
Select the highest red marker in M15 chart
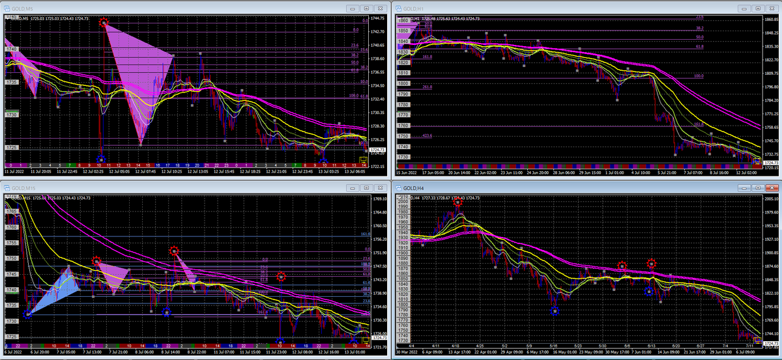173,251
